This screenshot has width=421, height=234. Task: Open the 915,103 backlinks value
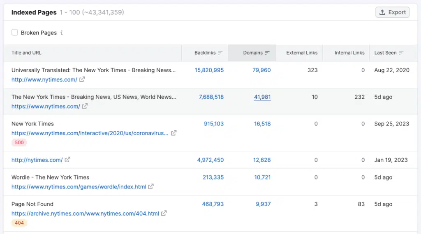[214, 124]
